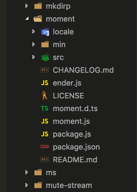Select the moment folder name
Image resolution: width=137 pixels, height=192 pixels.
(x=60, y=19)
